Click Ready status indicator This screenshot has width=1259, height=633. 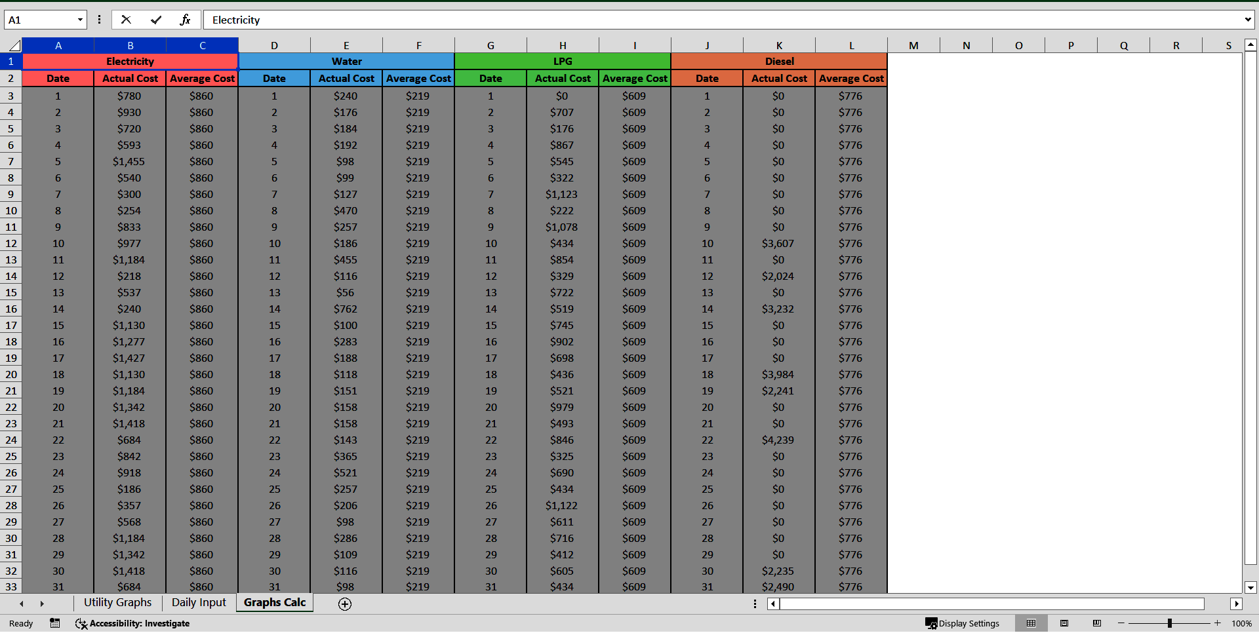(21, 623)
